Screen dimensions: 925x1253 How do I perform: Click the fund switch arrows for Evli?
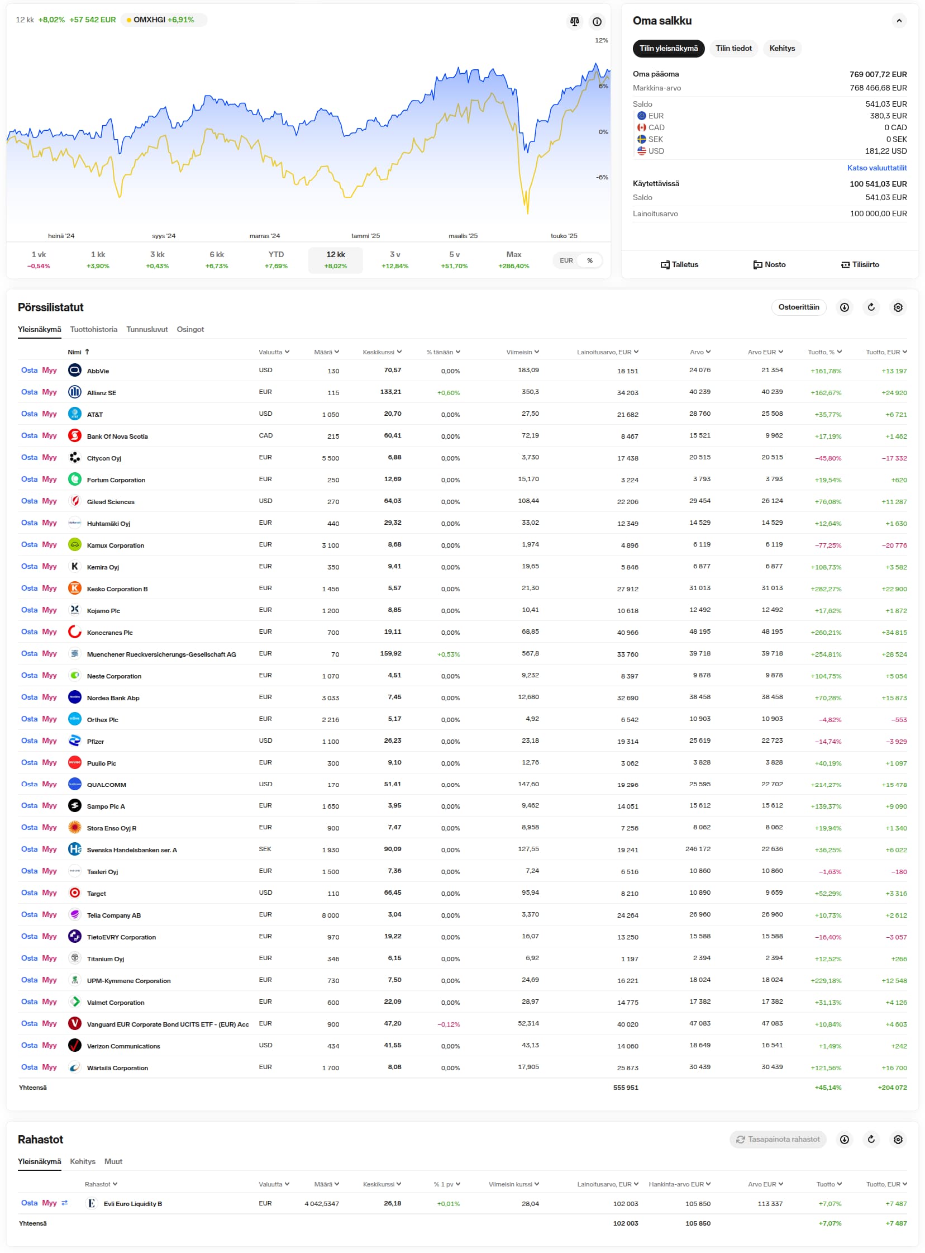[x=64, y=1203]
